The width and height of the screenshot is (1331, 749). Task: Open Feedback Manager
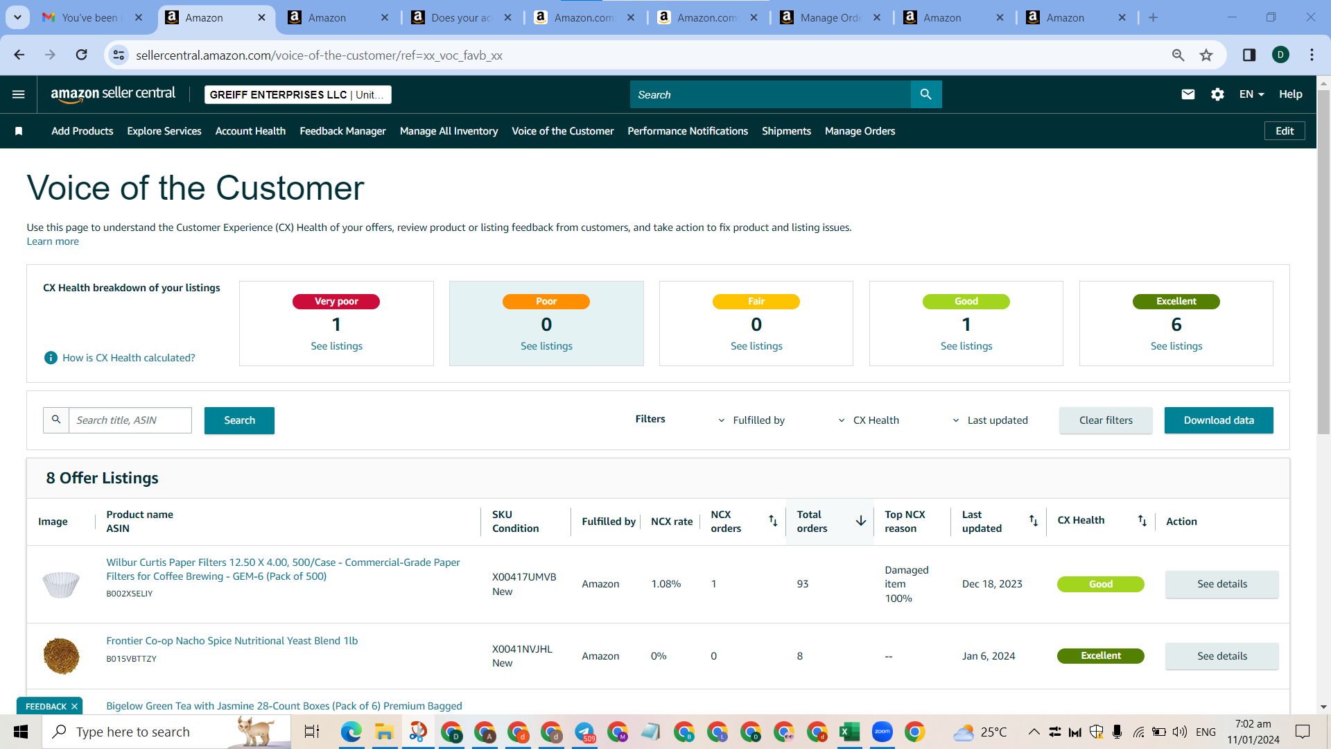[x=342, y=131]
